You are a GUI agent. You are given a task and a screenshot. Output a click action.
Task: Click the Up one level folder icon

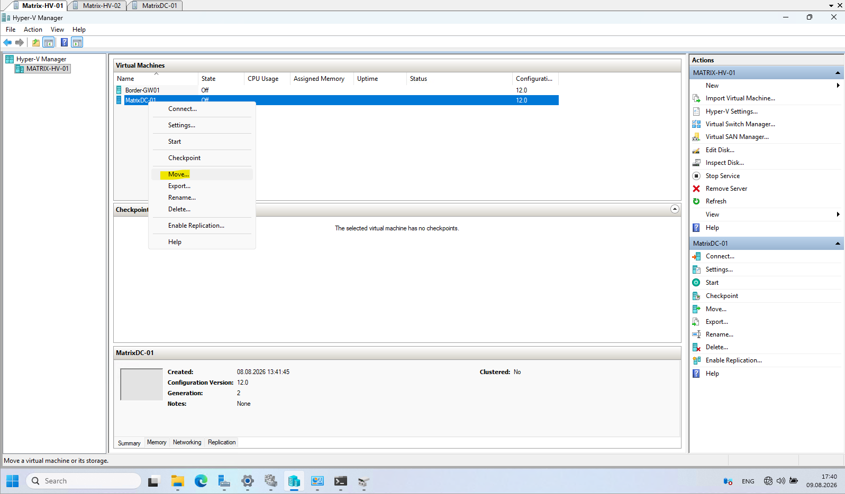point(36,42)
